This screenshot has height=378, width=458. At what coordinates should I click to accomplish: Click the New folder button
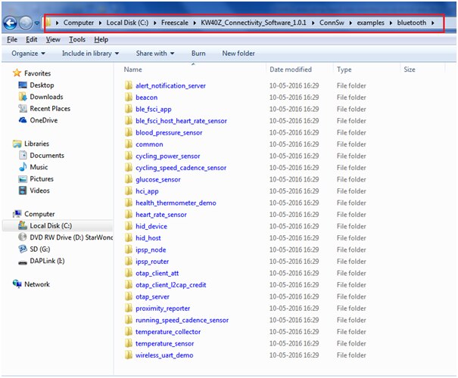pos(238,54)
